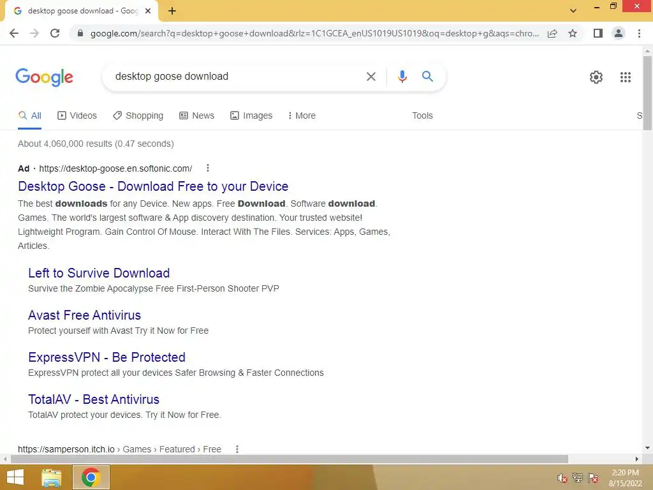Open the network tray icon
653x490 pixels.
tap(578, 478)
